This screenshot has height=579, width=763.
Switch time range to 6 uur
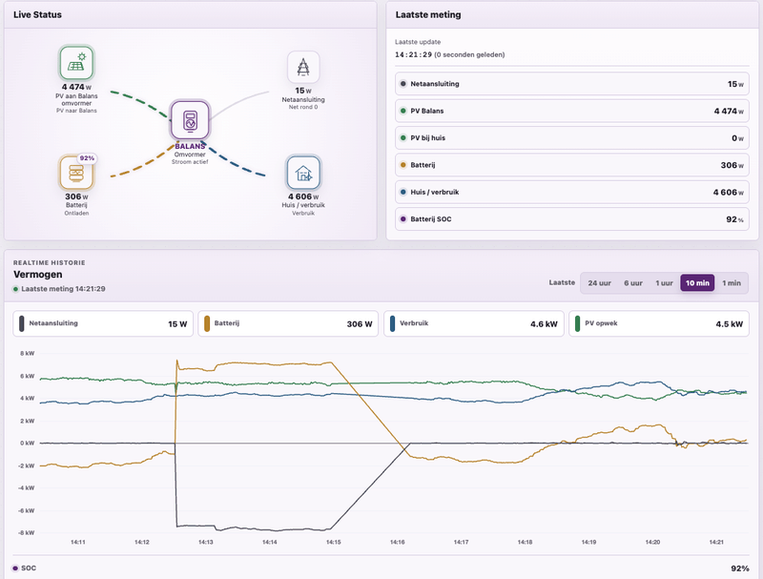tap(633, 282)
